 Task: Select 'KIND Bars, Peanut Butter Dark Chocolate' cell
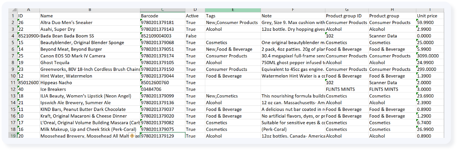[x=90, y=109]
